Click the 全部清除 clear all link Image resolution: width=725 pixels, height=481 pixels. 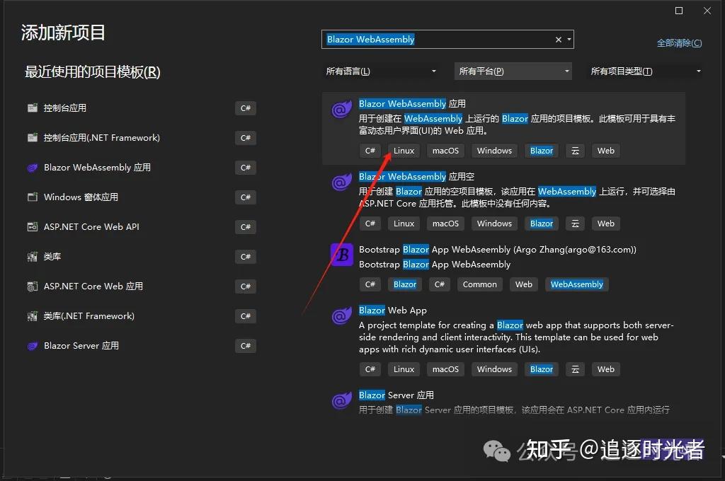[679, 43]
